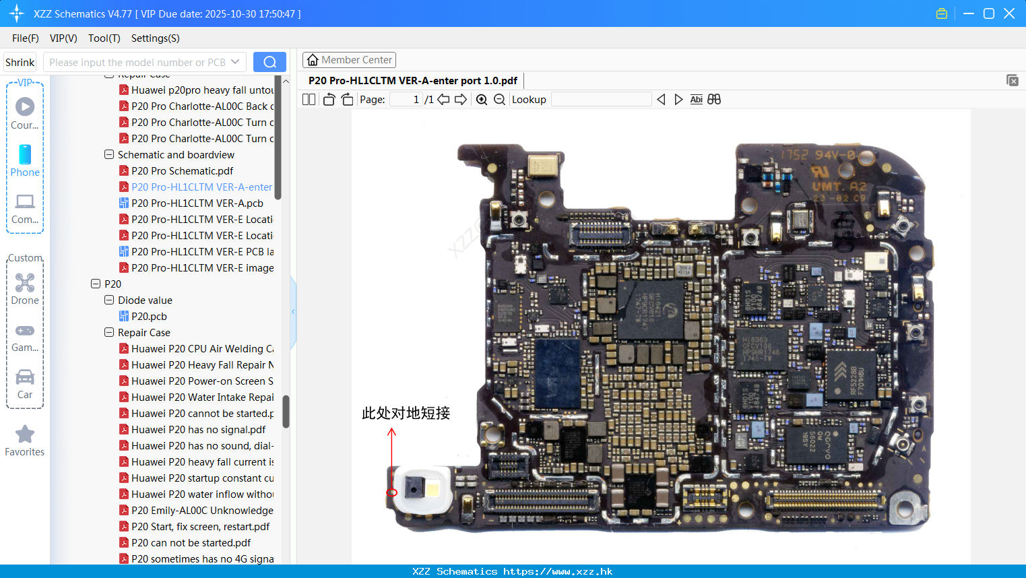Click the Shrink button

[x=20, y=62]
